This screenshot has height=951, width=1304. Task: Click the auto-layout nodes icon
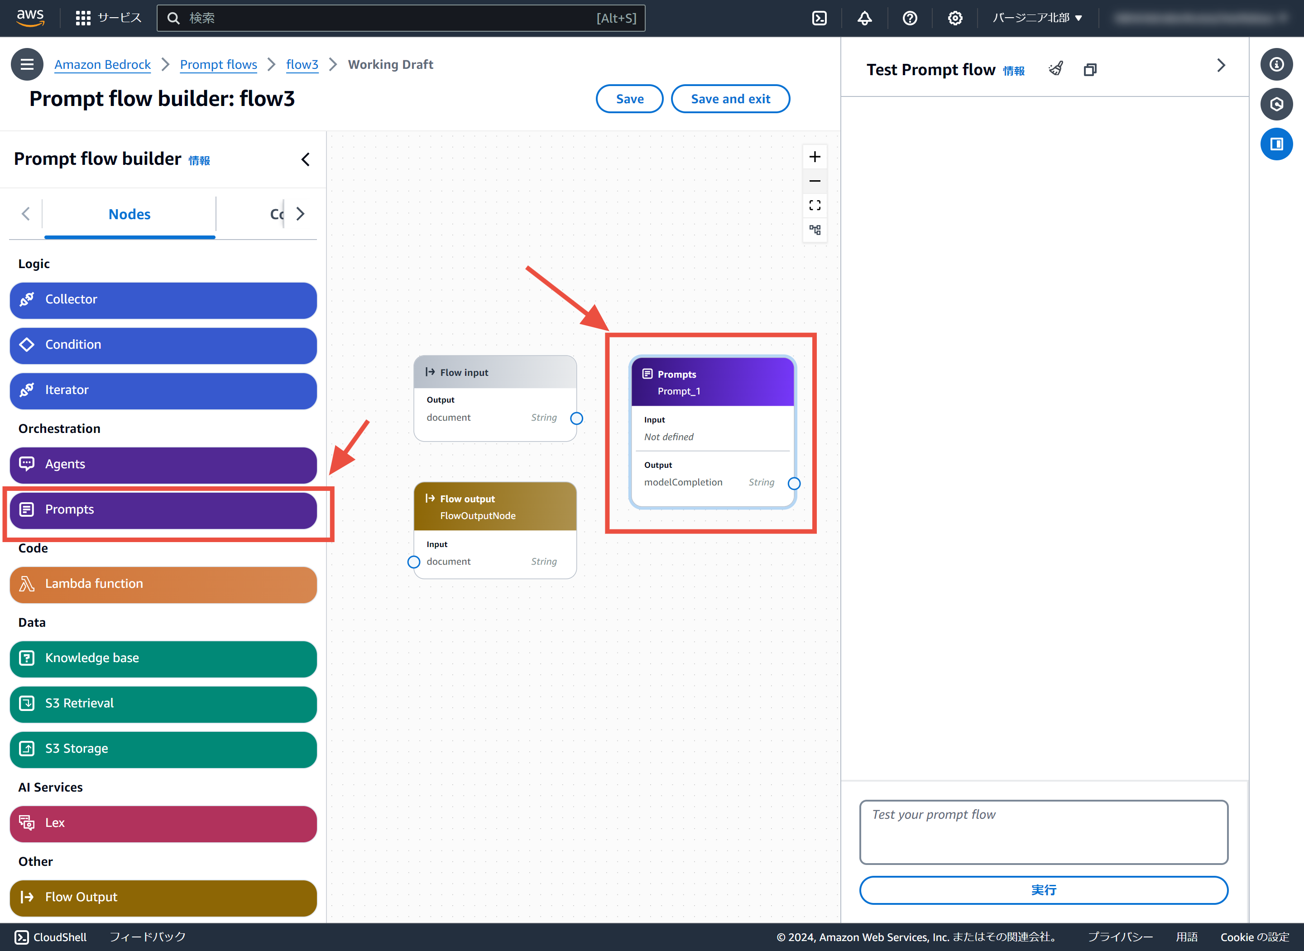(814, 230)
